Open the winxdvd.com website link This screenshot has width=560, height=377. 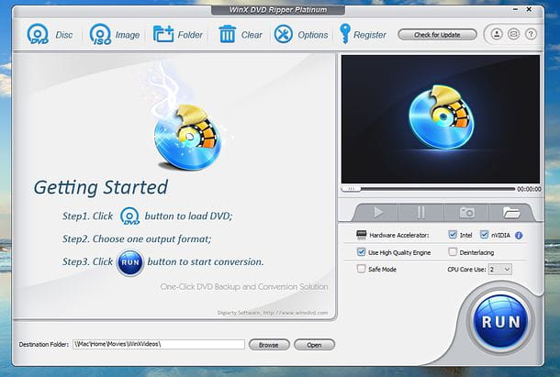click(x=296, y=313)
